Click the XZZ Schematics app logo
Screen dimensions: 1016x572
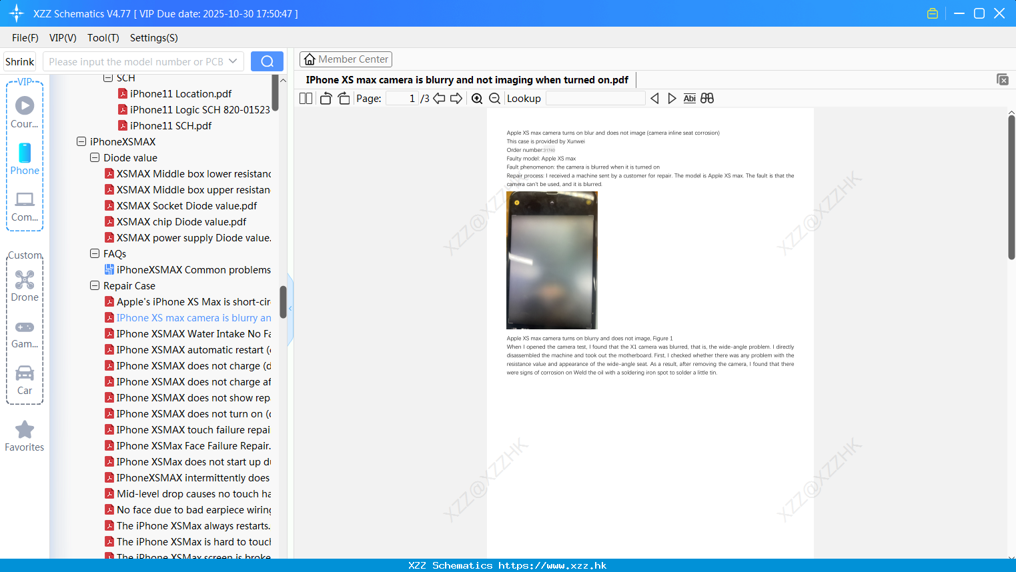coord(17,13)
